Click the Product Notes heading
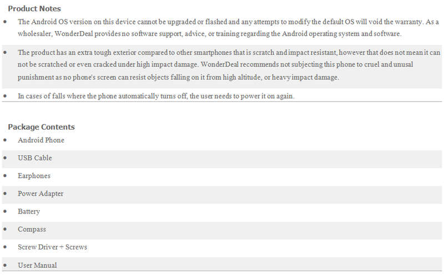Viewport: 444px width, 275px height. pyautogui.click(x=34, y=9)
